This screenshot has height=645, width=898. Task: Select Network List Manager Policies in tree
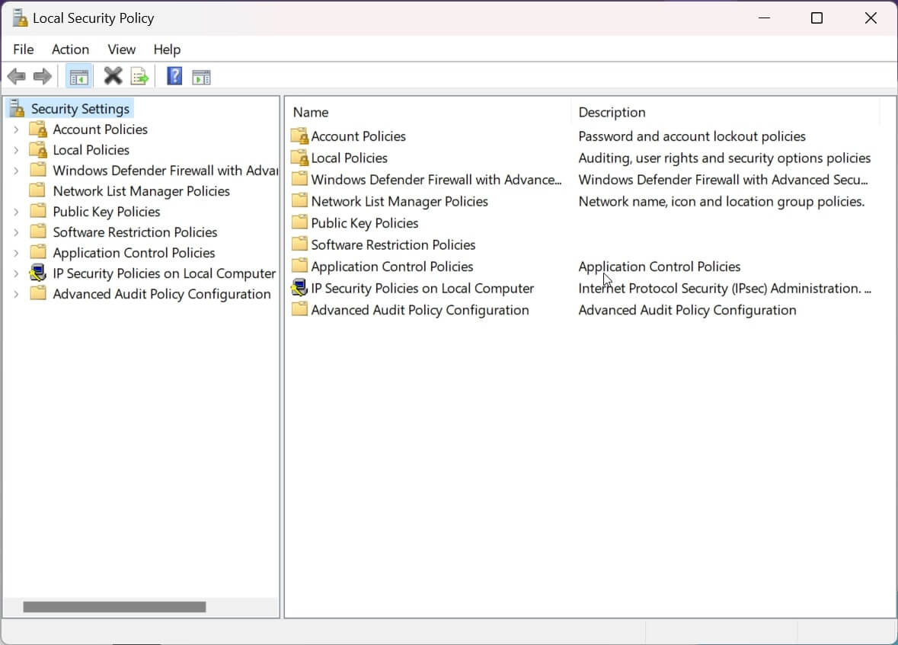point(141,191)
